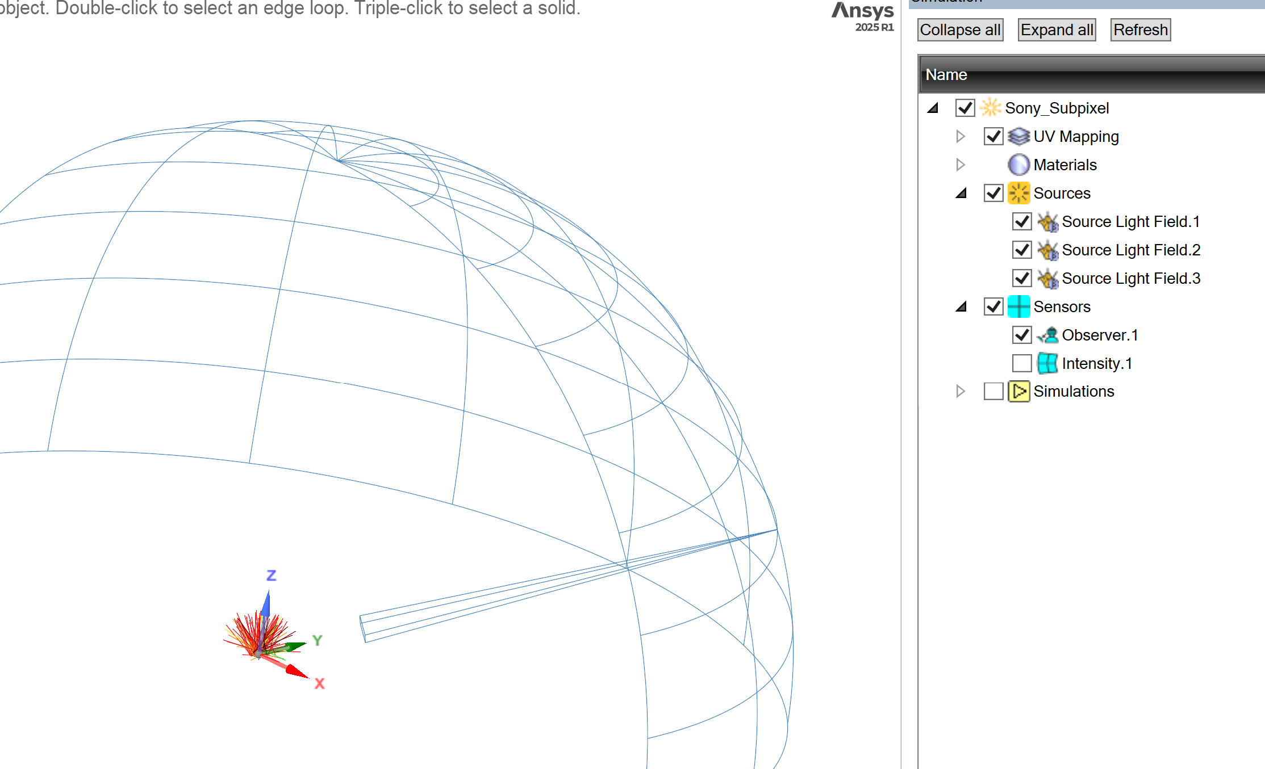The height and width of the screenshot is (769, 1265).
Task: Expand the Materials node
Action: (x=961, y=165)
